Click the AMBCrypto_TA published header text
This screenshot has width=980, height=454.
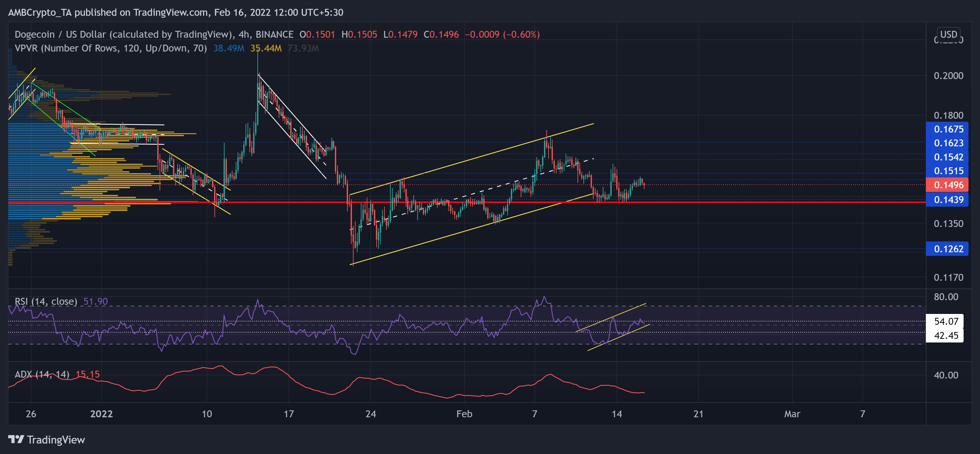[x=175, y=12]
